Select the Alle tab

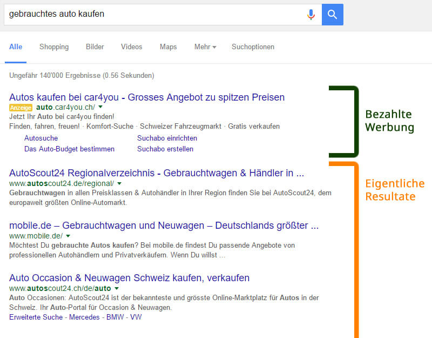coord(16,47)
